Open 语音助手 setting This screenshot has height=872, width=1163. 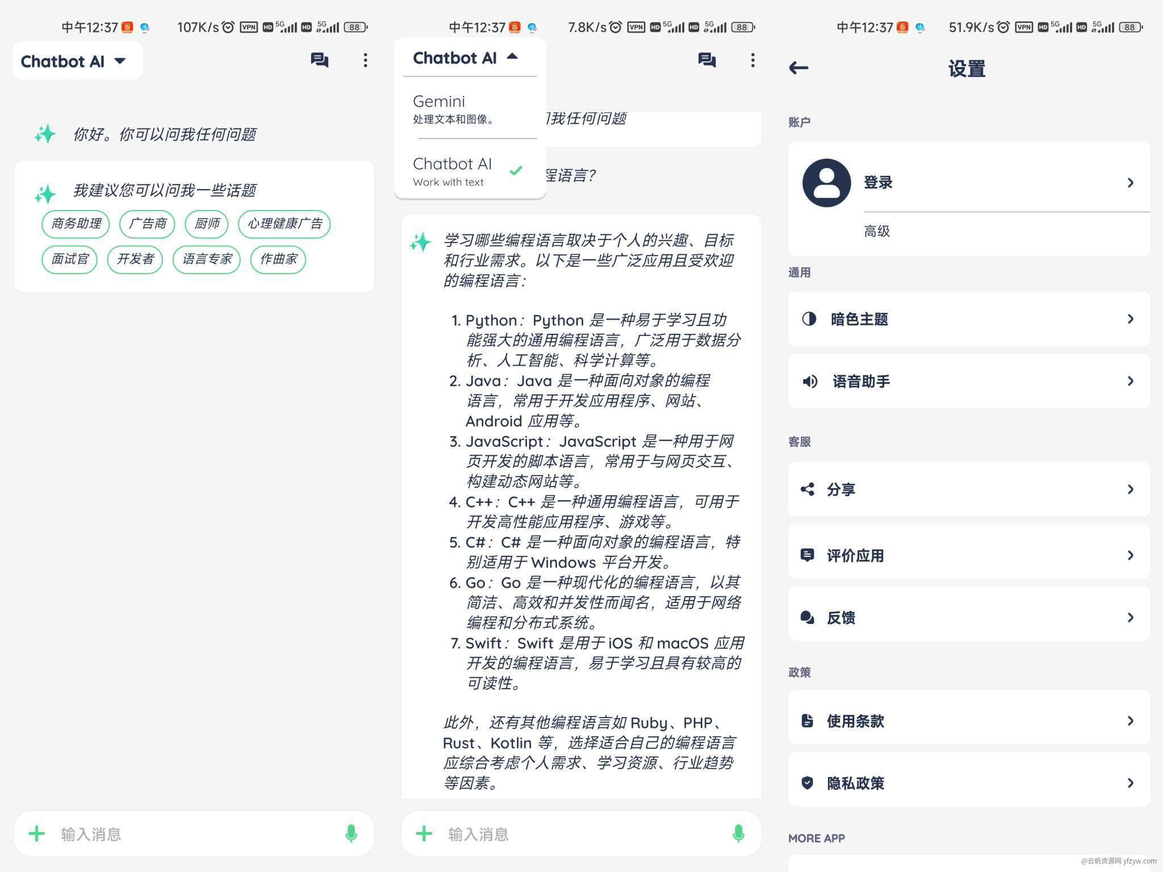click(969, 381)
